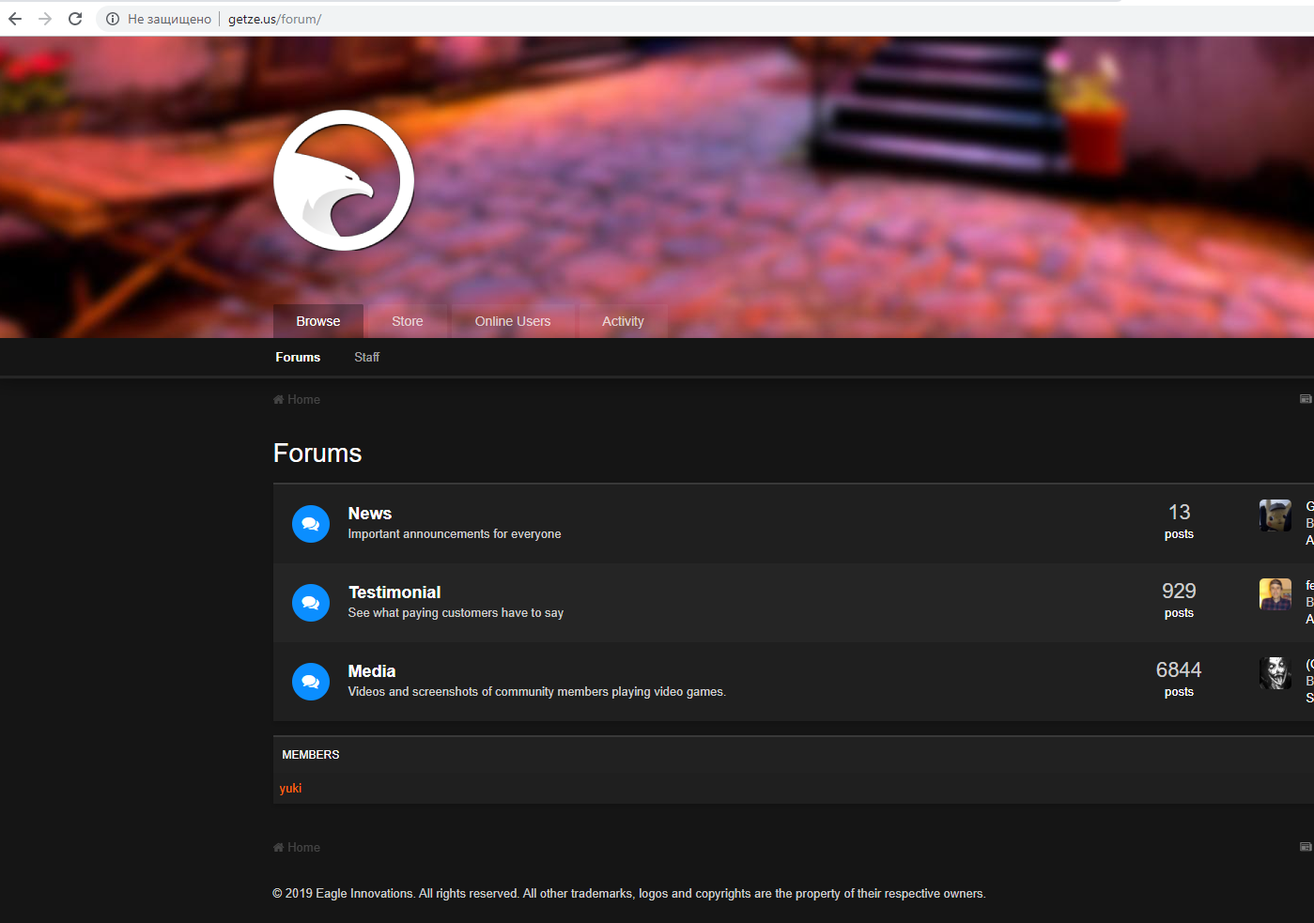Open the Staff sub-navigation item

tap(366, 357)
